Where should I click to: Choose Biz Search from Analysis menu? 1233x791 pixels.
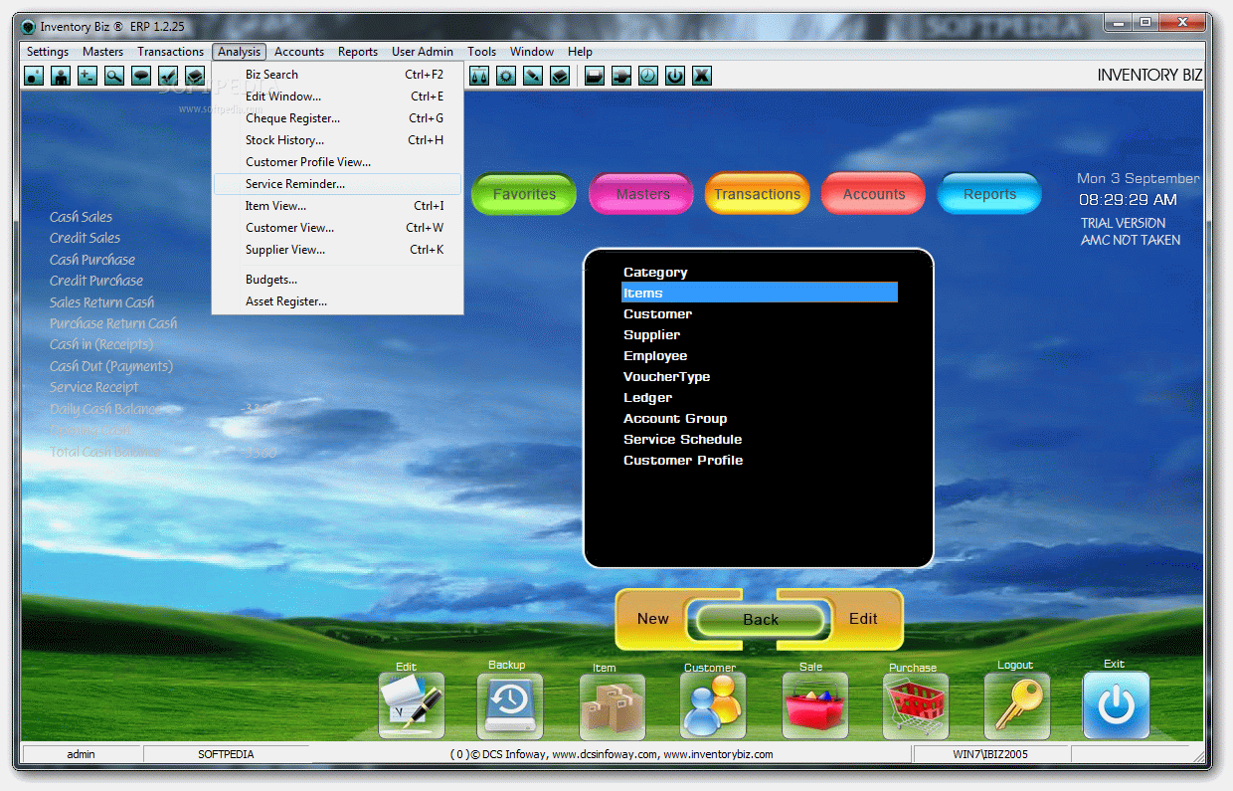[337, 75]
